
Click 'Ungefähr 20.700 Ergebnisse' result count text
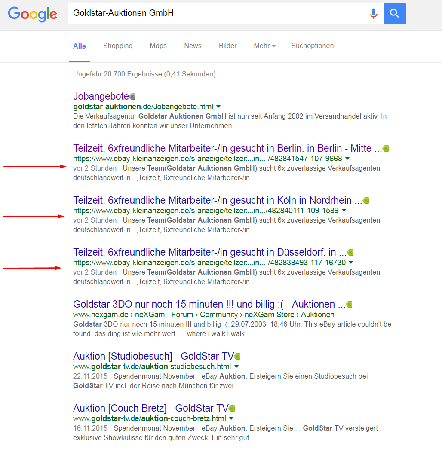point(144,74)
